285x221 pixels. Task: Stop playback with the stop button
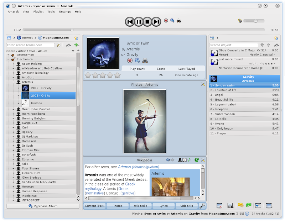point(147,22)
